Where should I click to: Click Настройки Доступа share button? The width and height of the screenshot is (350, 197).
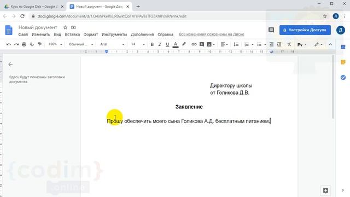(305, 30)
